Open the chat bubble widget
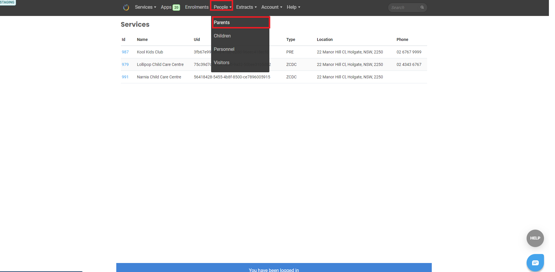This screenshot has width=555, height=272. click(x=535, y=263)
